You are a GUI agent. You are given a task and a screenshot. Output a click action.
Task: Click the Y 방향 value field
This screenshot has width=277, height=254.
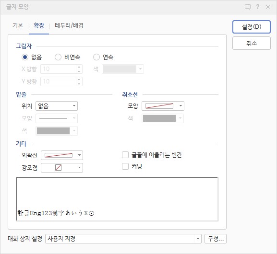pyautogui.click(x=59, y=81)
